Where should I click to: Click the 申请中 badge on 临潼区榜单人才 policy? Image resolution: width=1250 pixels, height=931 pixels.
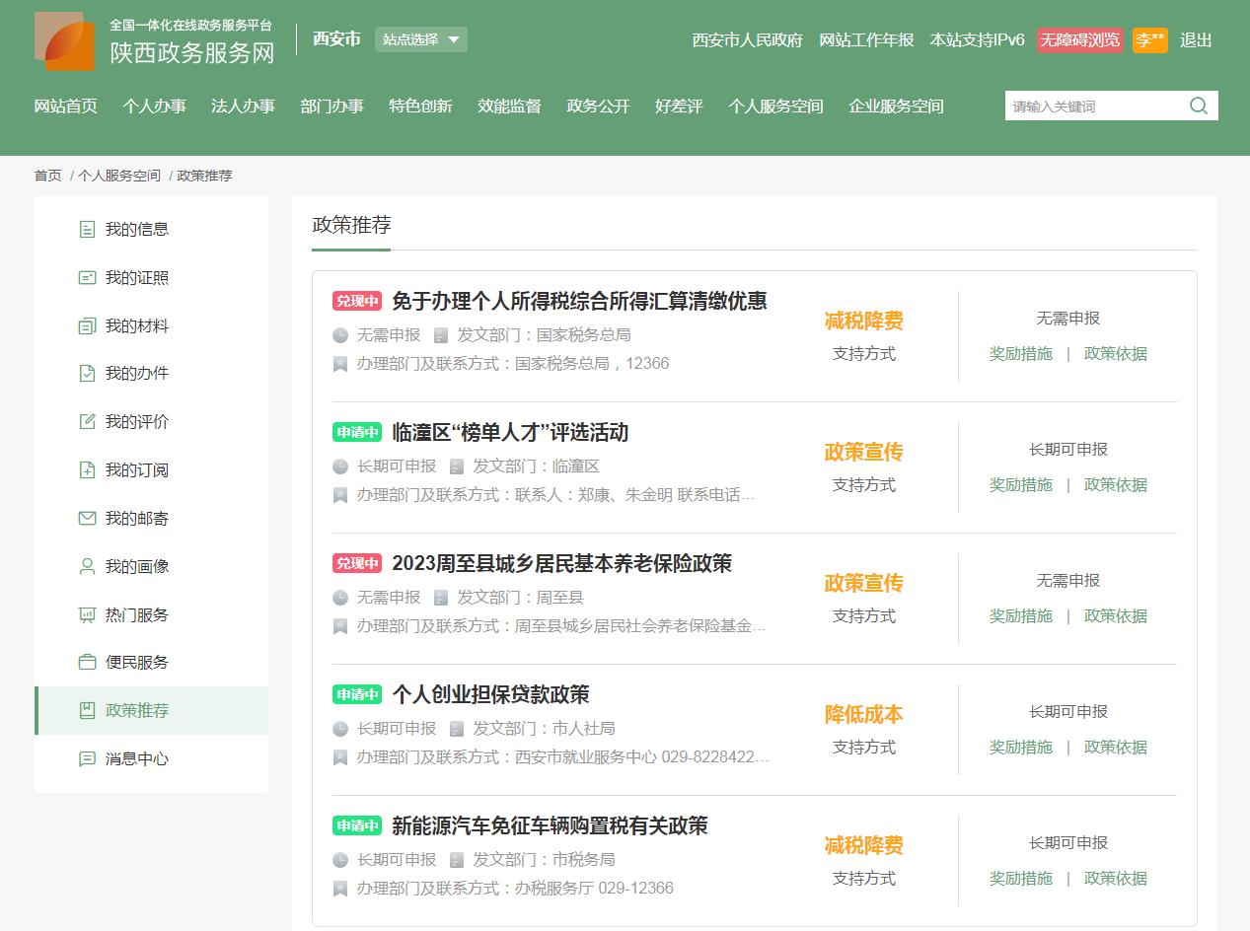[x=357, y=433]
